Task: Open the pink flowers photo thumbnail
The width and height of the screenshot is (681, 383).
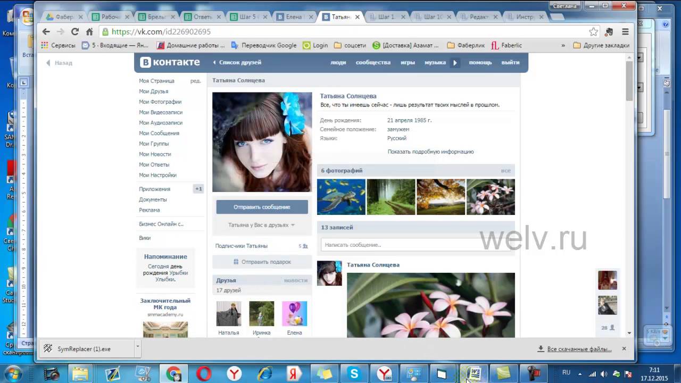Action: pos(491,197)
